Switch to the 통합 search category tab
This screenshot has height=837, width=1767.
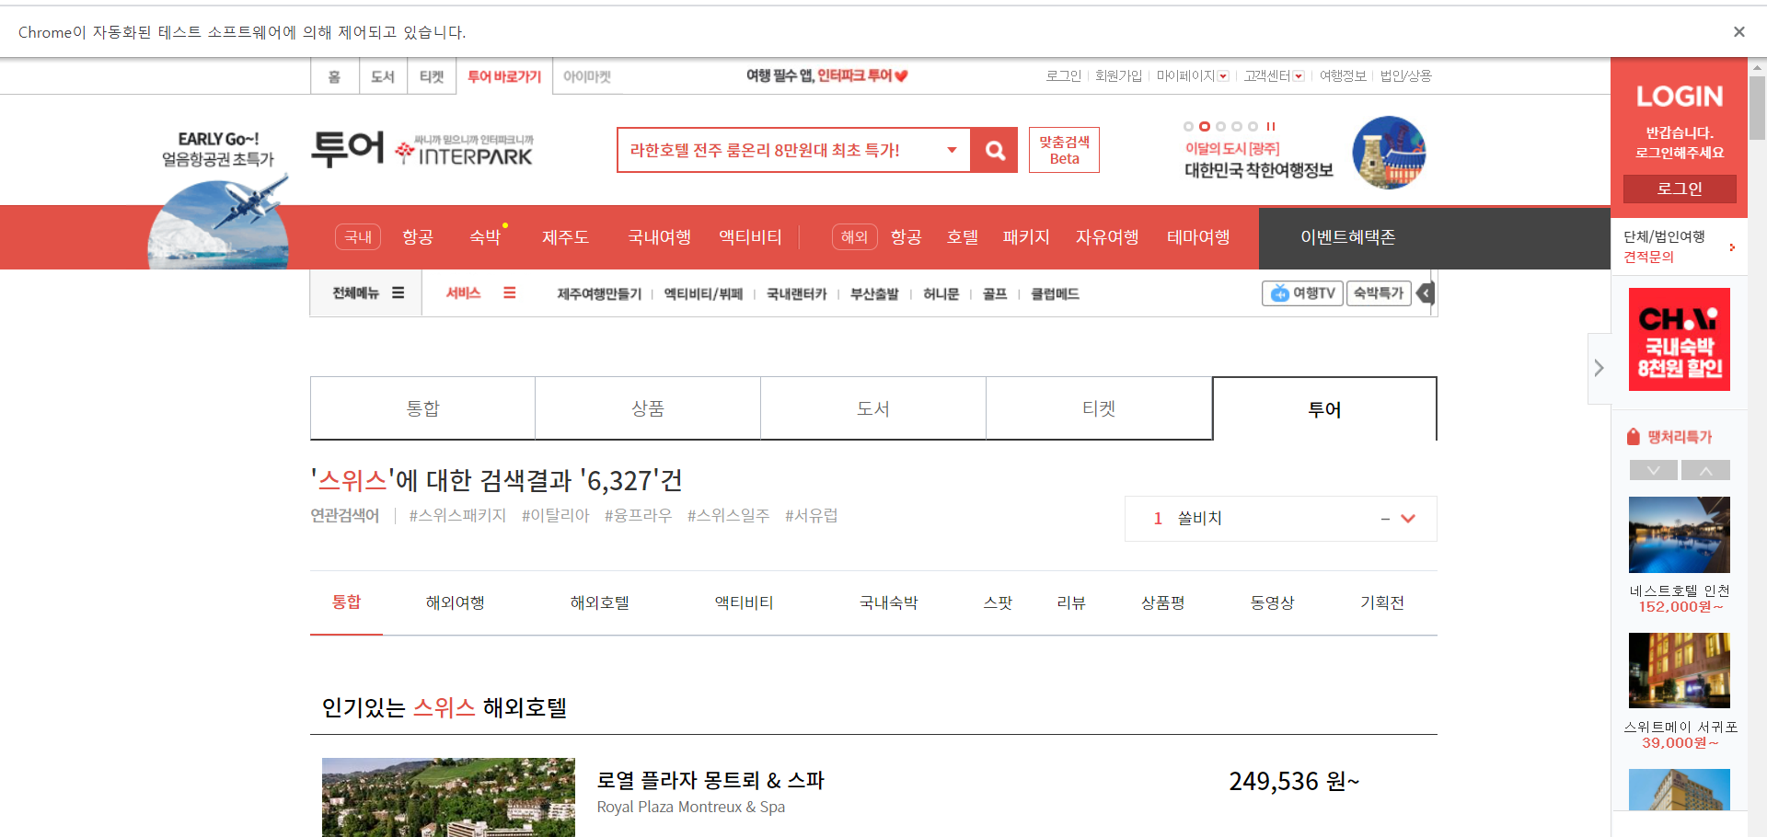point(423,408)
